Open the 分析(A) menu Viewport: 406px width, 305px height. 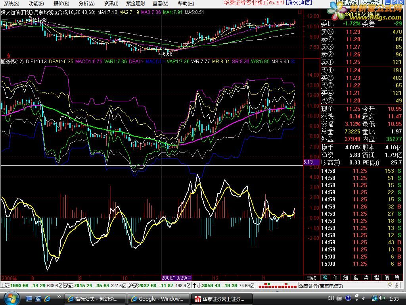(86, 3)
